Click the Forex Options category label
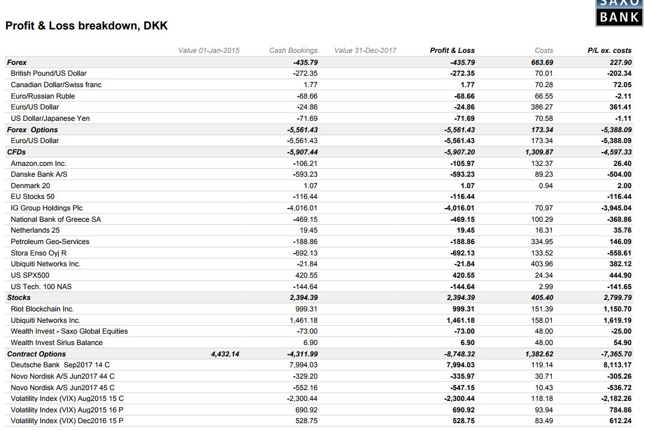Image resolution: width=645 pixels, height=431 pixels. click(32, 130)
